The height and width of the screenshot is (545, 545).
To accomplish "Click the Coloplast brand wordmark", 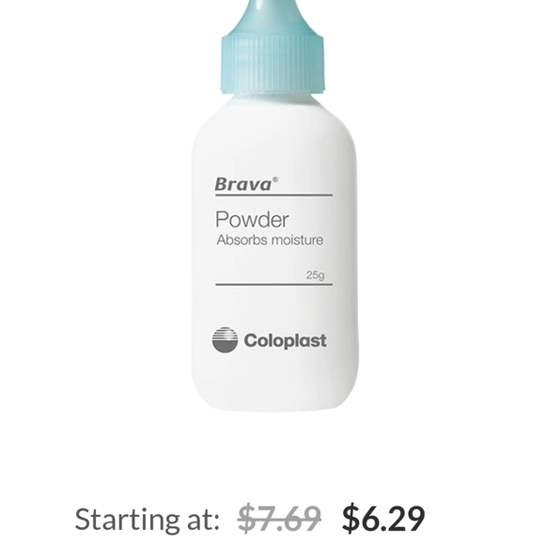I will coord(285,340).
